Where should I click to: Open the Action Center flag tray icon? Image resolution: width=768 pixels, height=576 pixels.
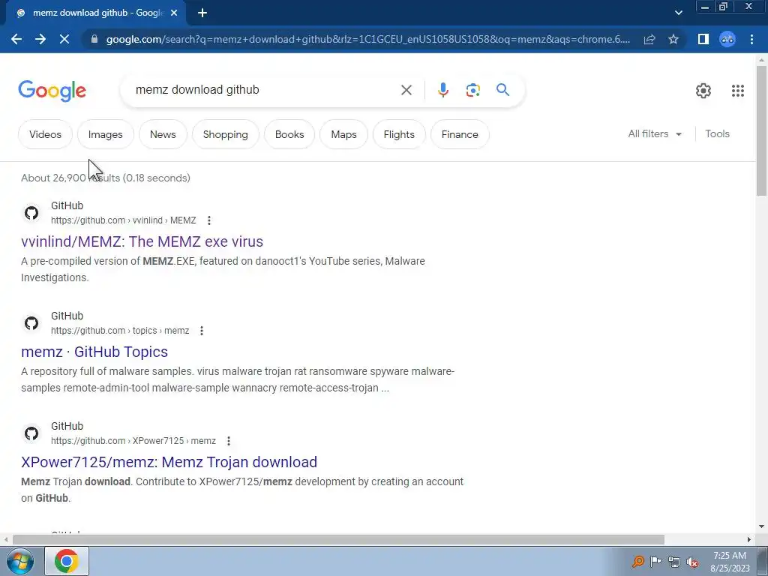click(x=655, y=561)
